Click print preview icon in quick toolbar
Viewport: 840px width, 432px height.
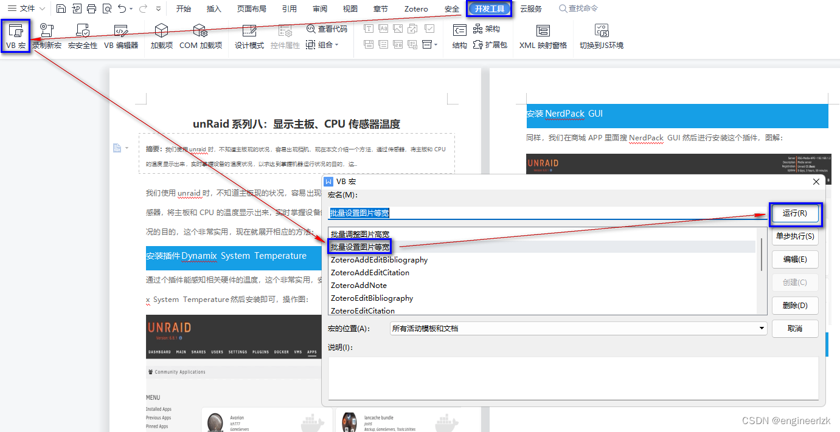coord(107,9)
